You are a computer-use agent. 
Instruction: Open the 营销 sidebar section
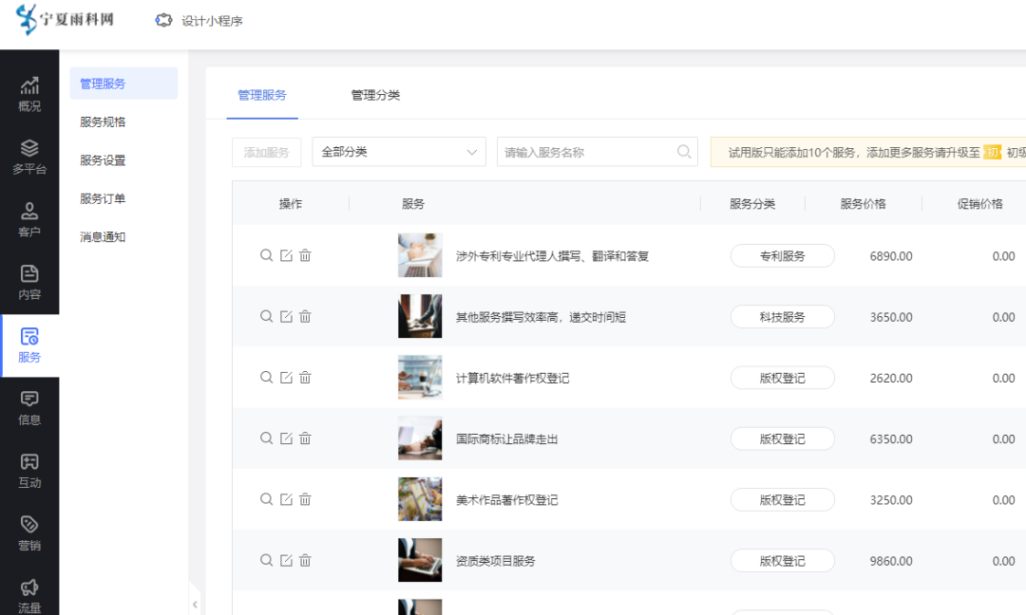tap(29, 533)
